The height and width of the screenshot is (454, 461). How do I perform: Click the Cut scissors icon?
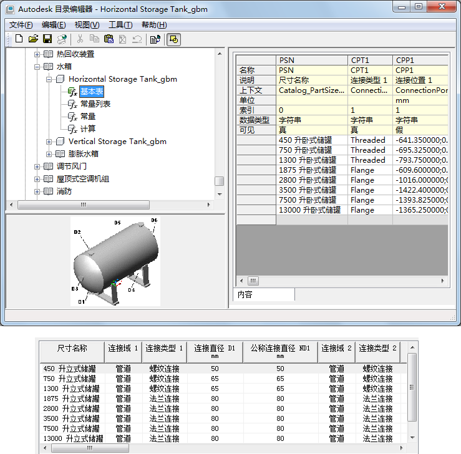click(x=80, y=39)
